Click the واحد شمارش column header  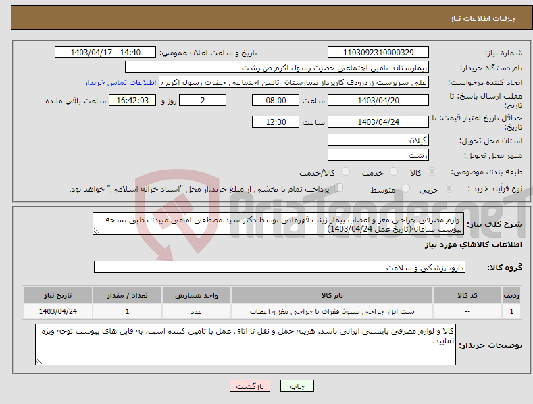point(197,295)
